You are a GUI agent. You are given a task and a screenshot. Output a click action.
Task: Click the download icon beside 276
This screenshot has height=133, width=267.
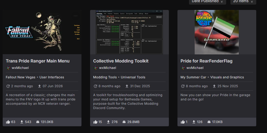(x=108, y=122)
